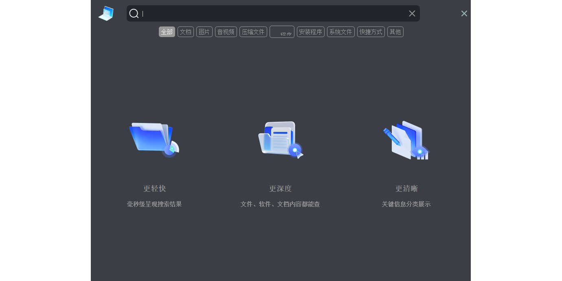Filter results by 文档
The image size is (562, 281).
tap(186, 32)
